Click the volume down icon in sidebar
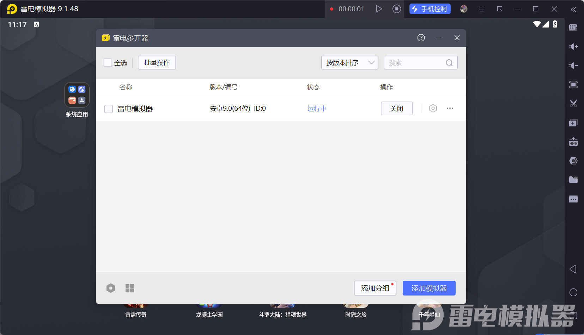Screen dimensions: 584x335 573,66
